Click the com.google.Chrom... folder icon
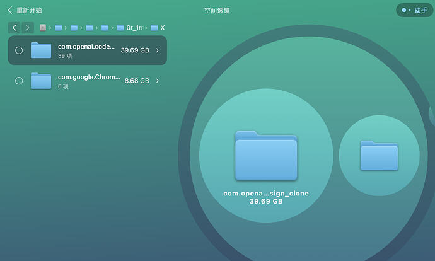This screenshot has width=435, height=261. 41,81
